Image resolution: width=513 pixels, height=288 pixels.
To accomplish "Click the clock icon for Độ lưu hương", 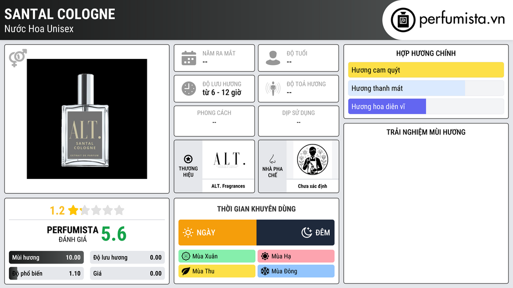I will [x=189, y=88].
